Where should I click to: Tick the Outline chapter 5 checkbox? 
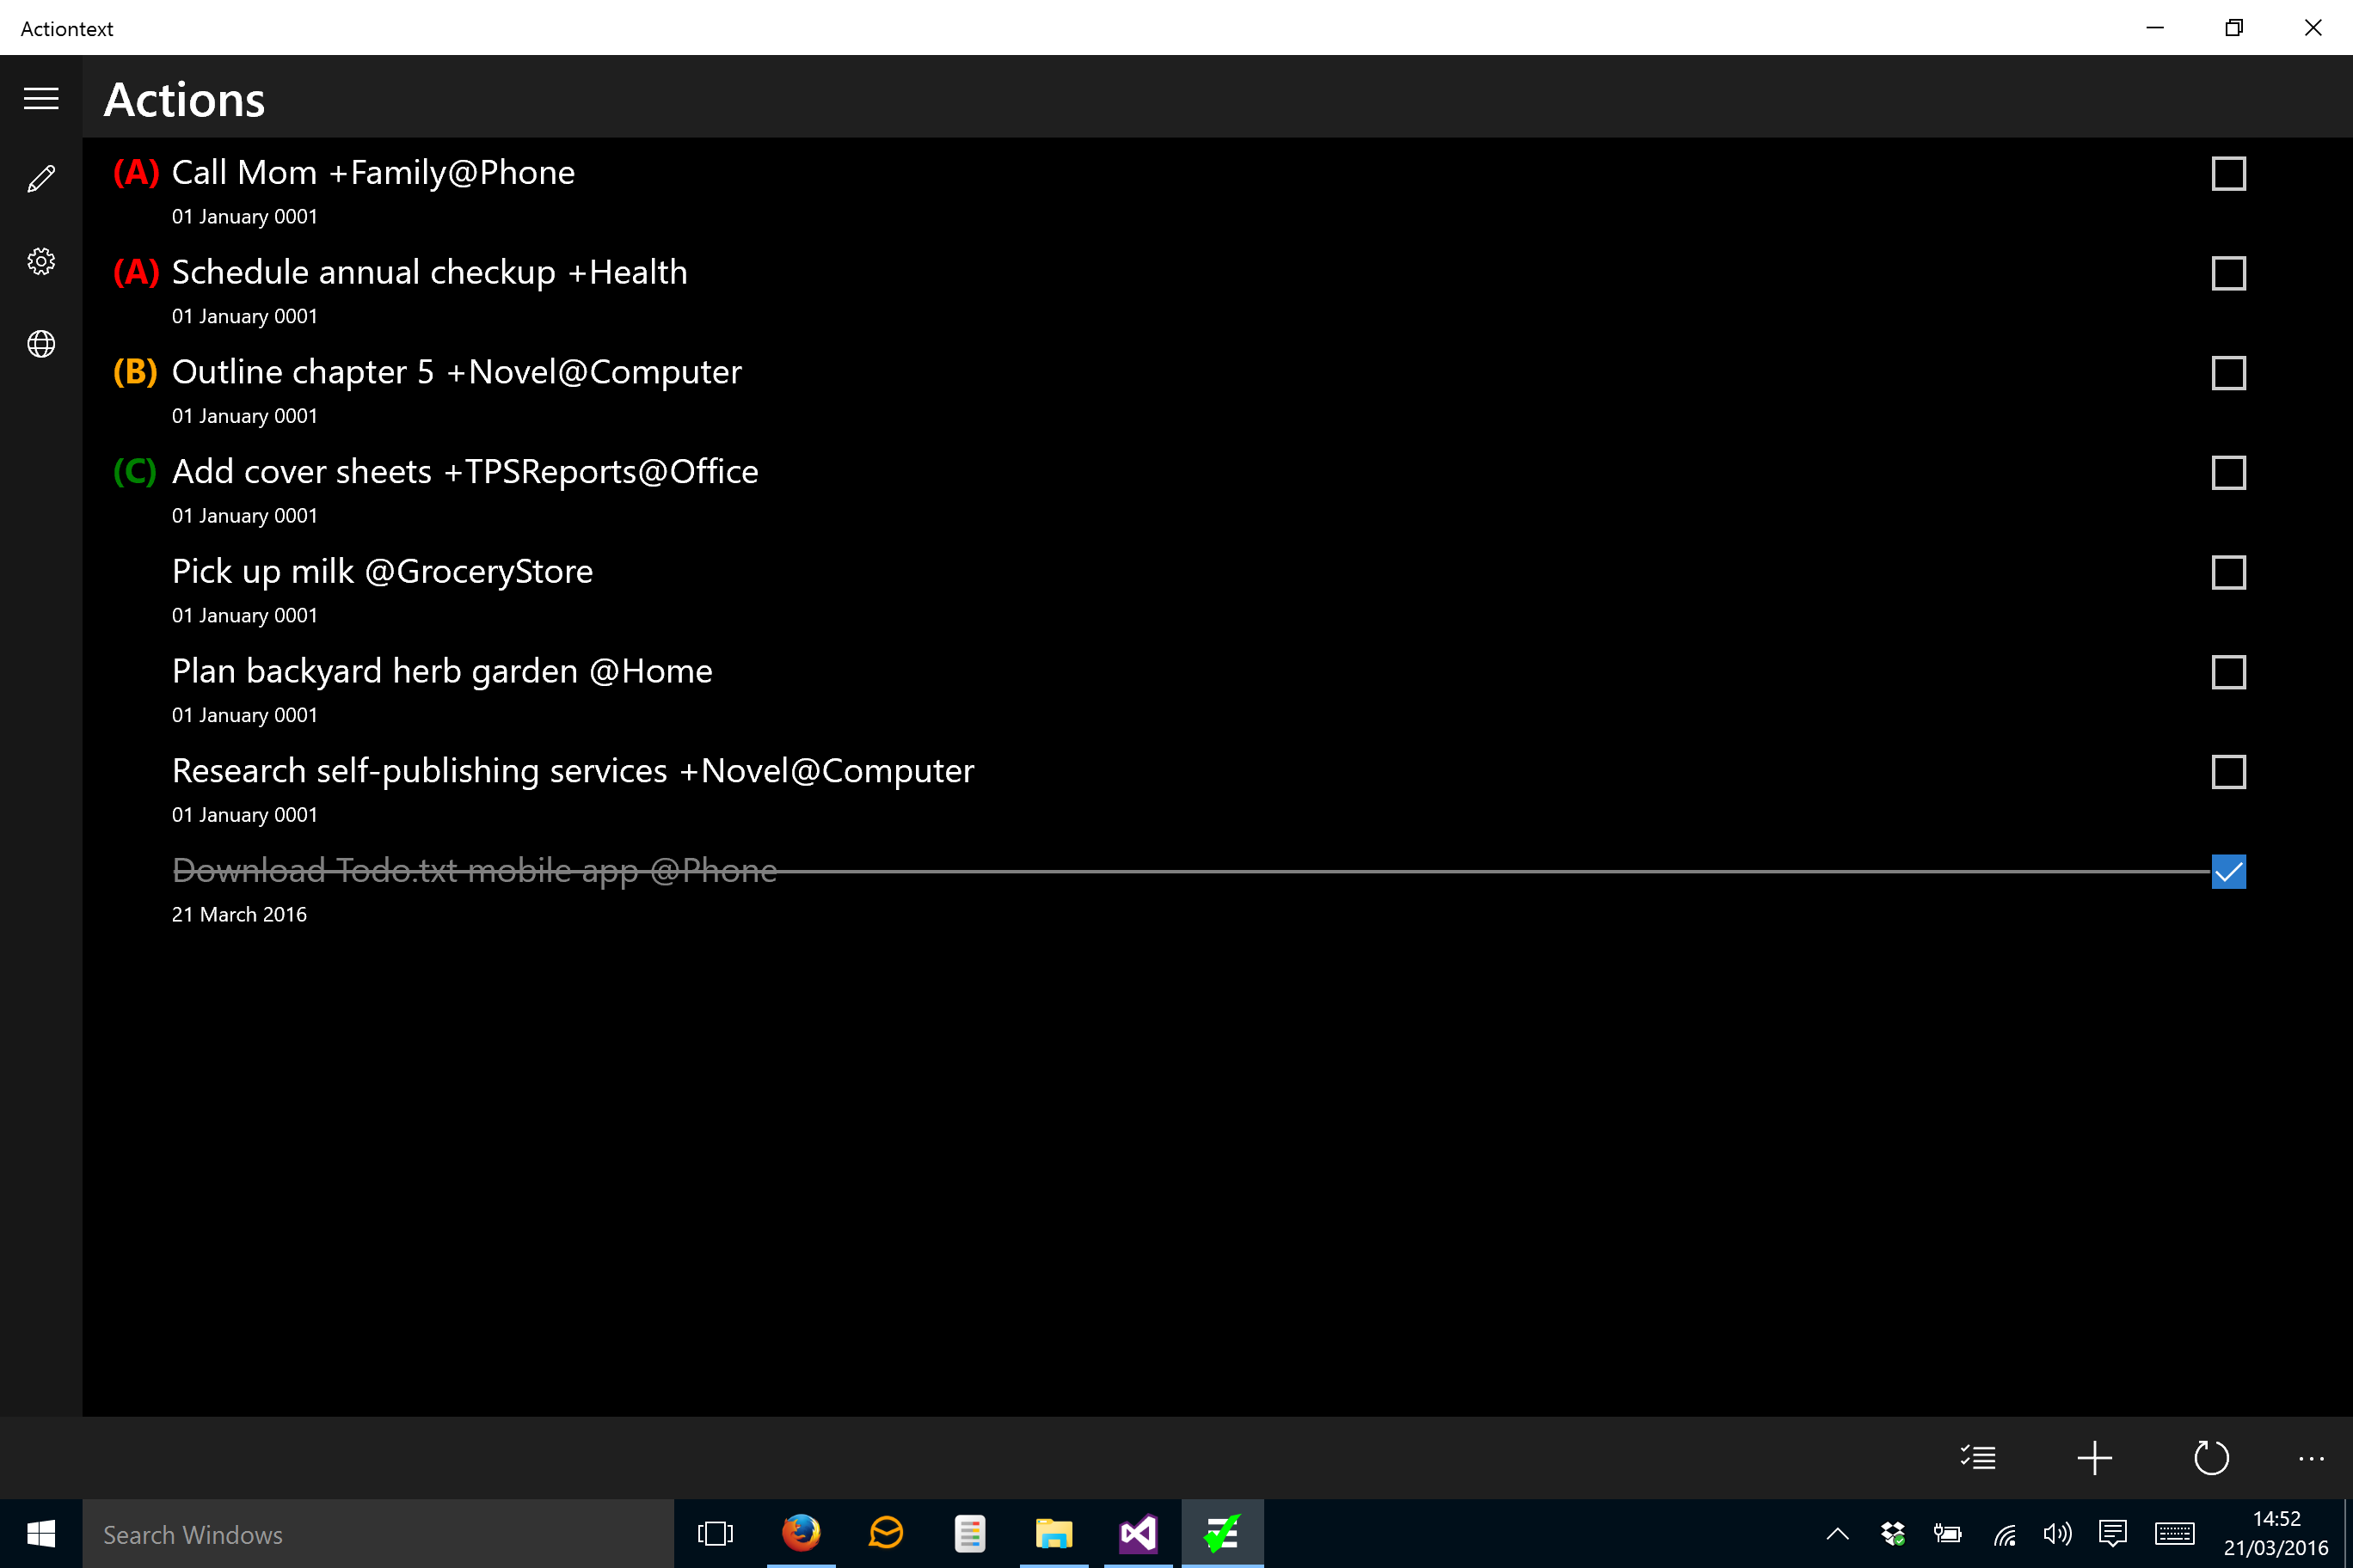pyautogui.click(x=2228, y=373)
